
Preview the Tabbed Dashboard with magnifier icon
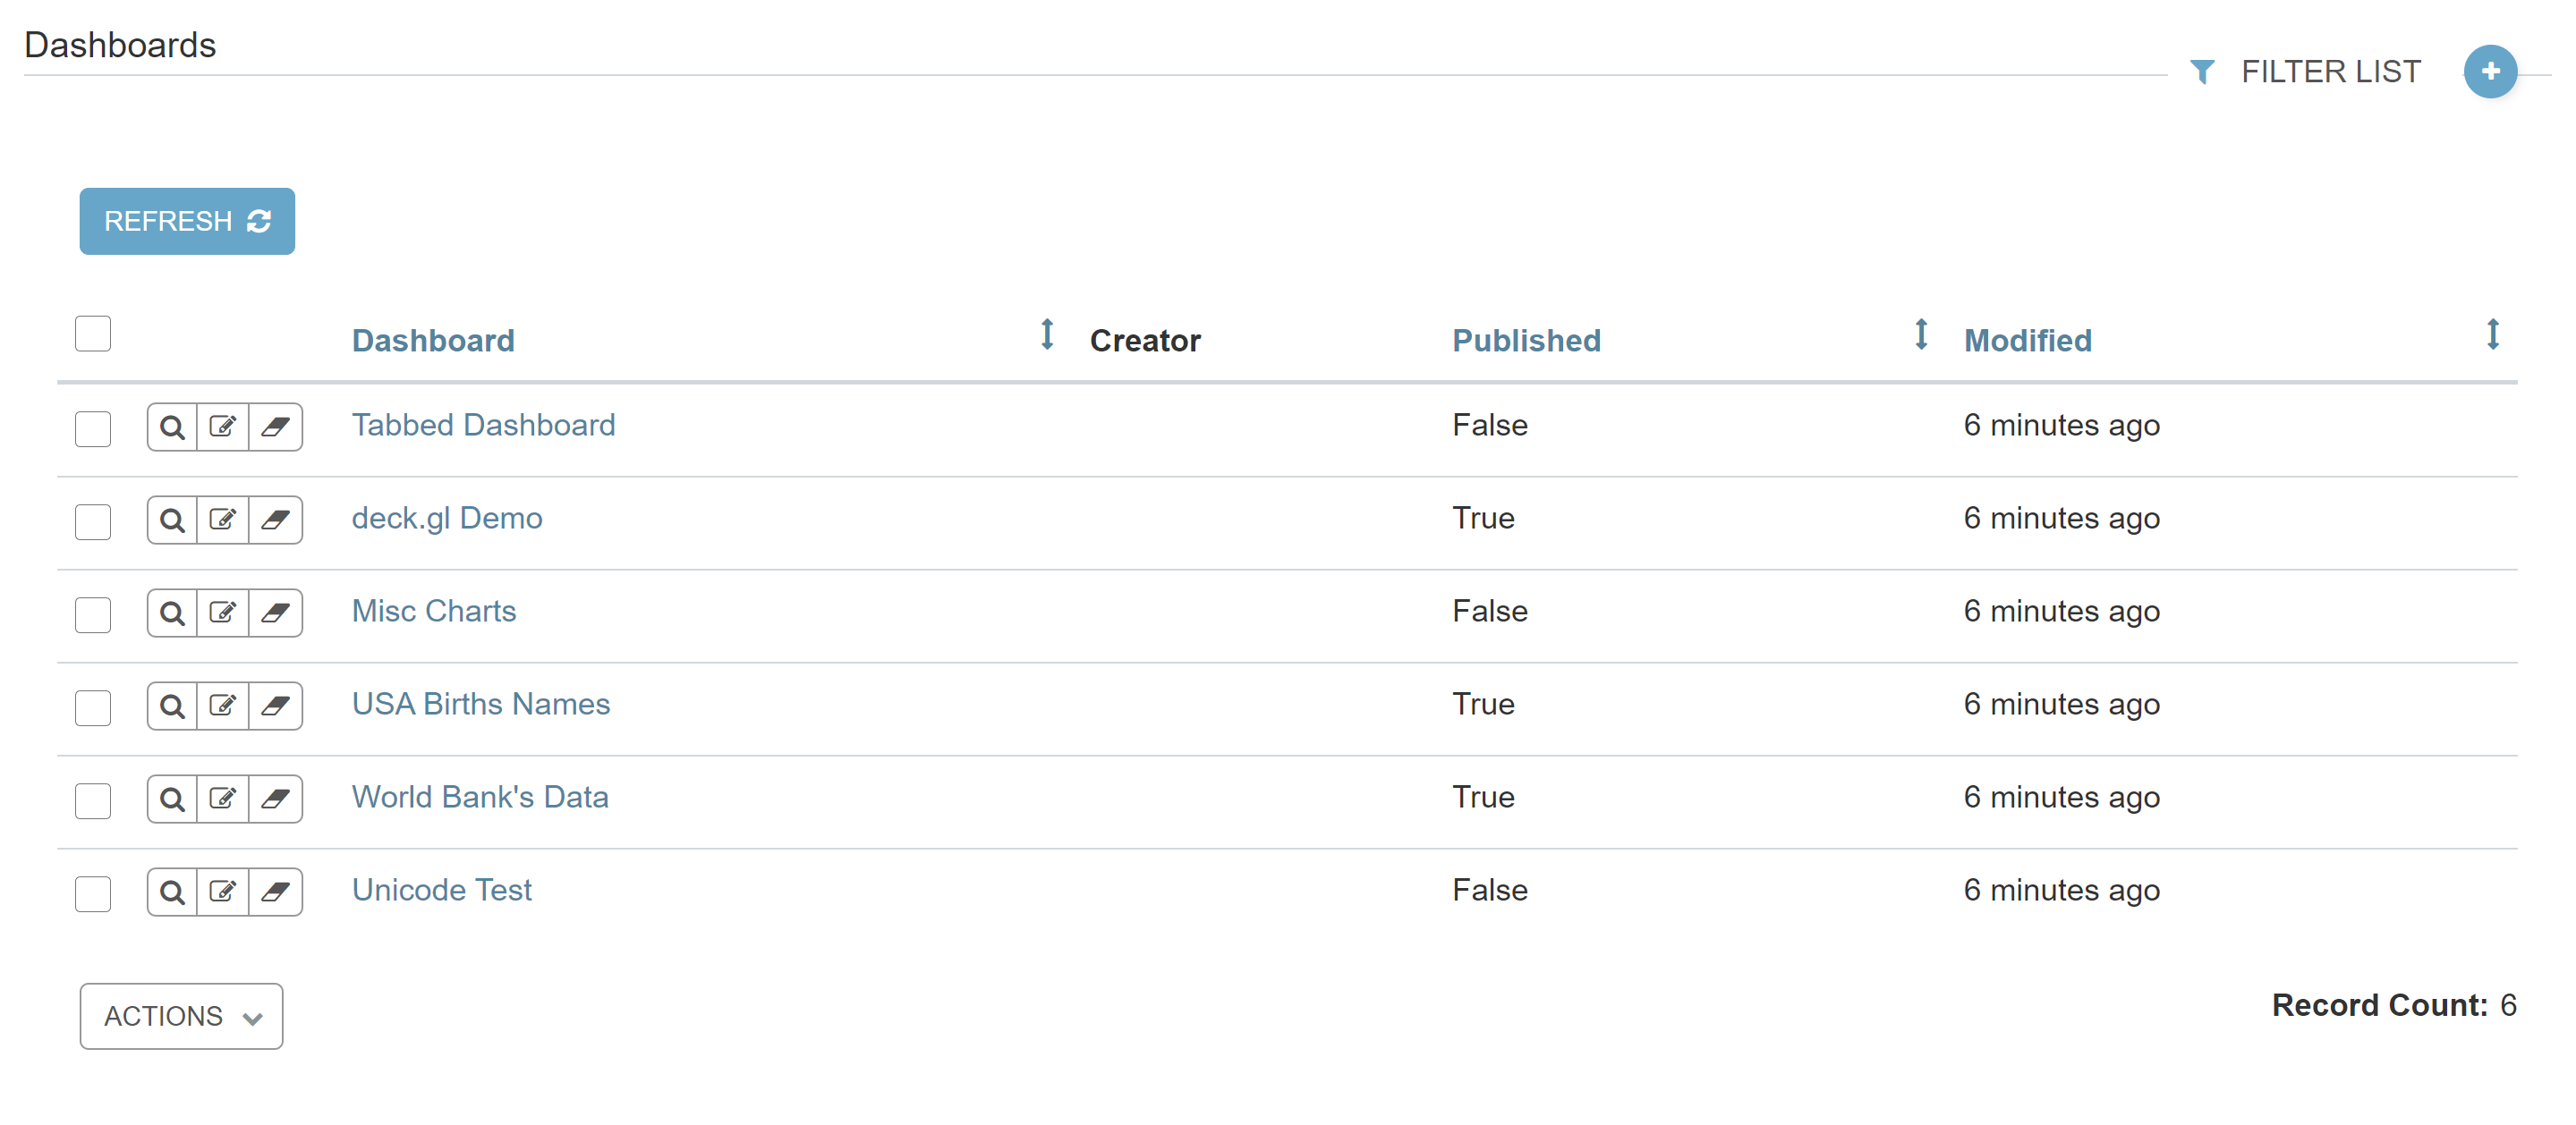171,427
